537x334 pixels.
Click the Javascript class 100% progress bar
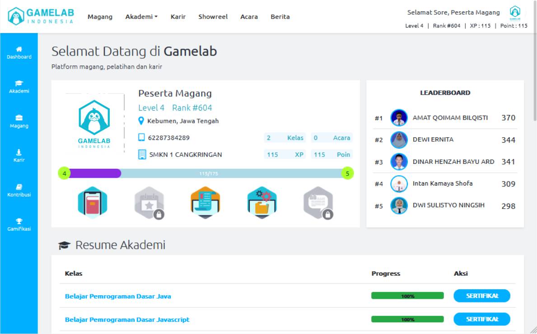pos(407,319)
